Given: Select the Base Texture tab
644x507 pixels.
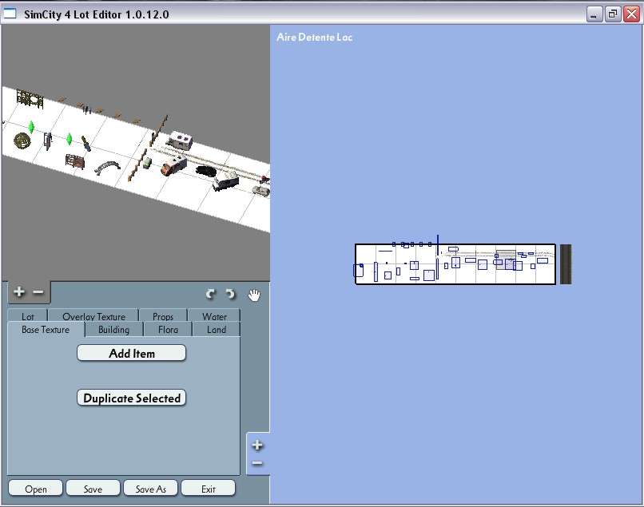Looking at the screenshot, I should (46, 330).
